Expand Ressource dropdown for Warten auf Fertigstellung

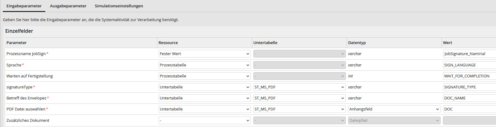coord(204,76)
